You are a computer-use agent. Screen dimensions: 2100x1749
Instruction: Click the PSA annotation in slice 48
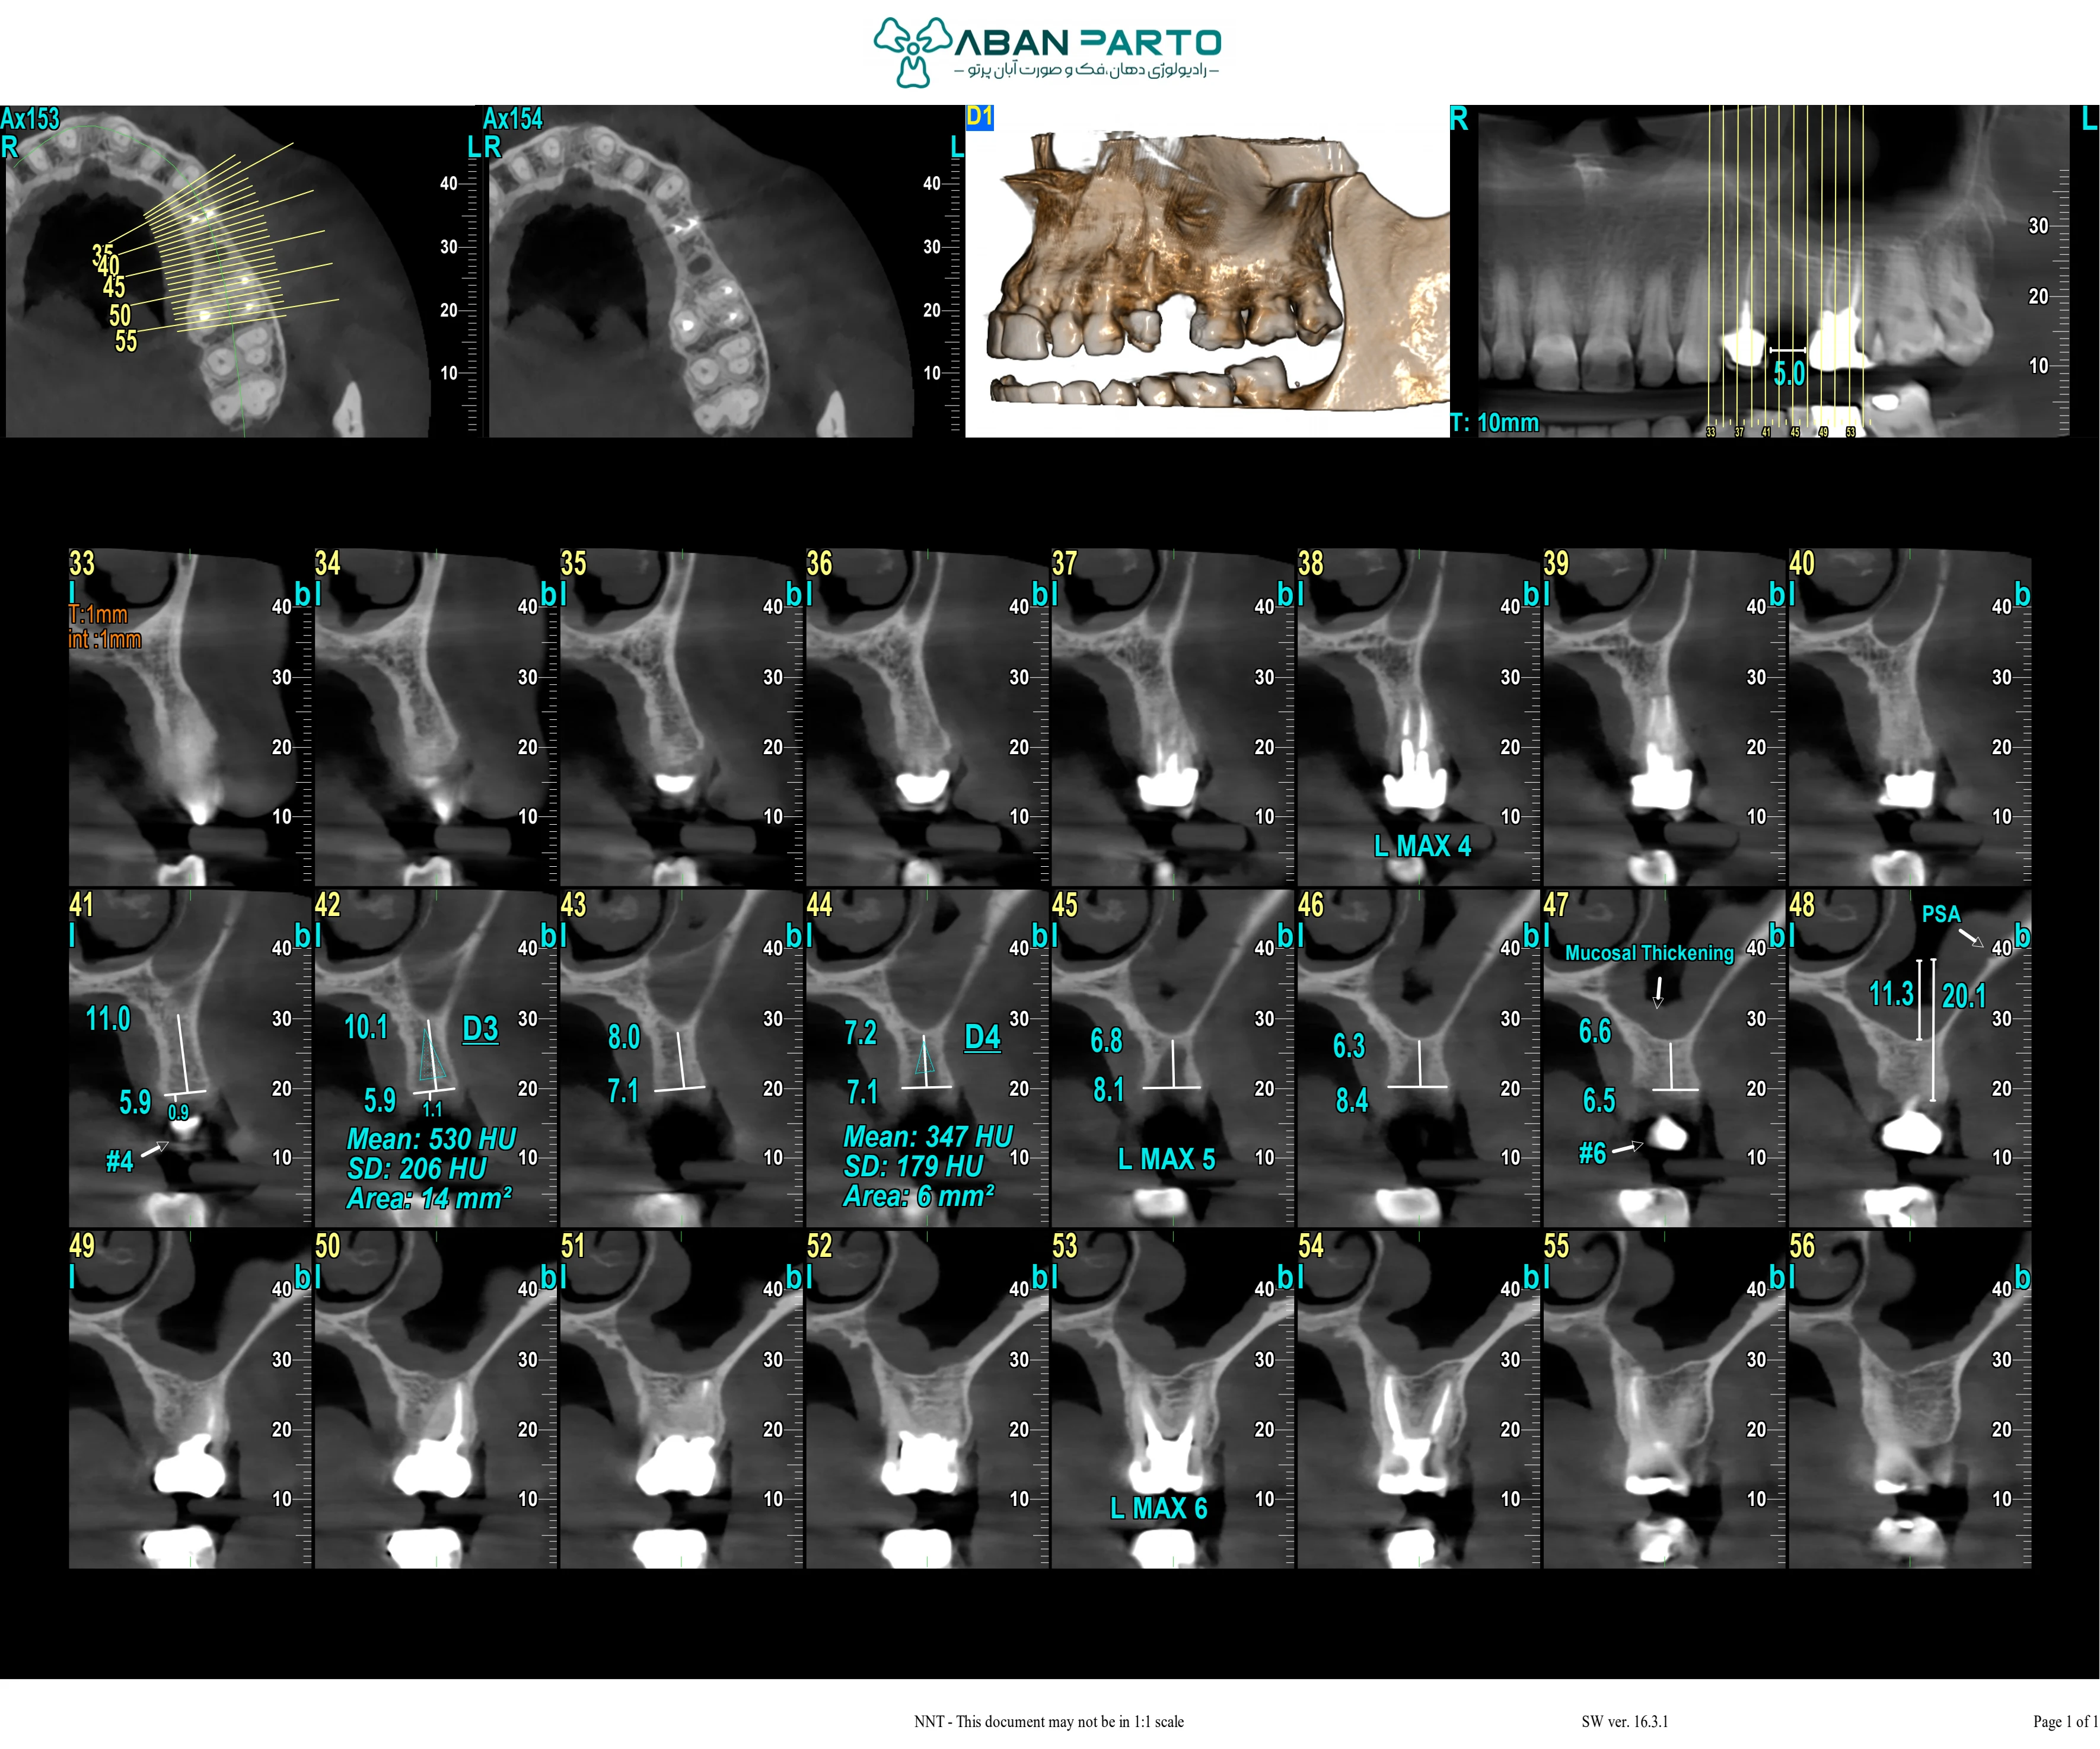click(x=1941, y=914)
